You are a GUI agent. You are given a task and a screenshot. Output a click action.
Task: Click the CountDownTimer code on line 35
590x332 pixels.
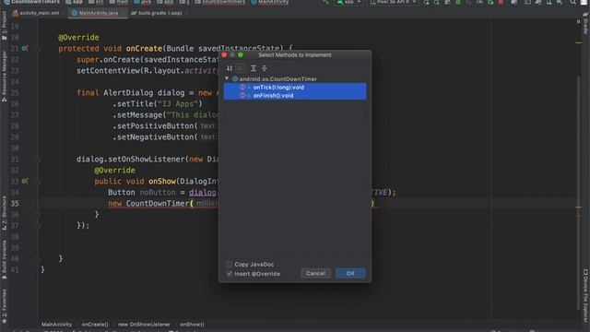[x=158, y=203]
